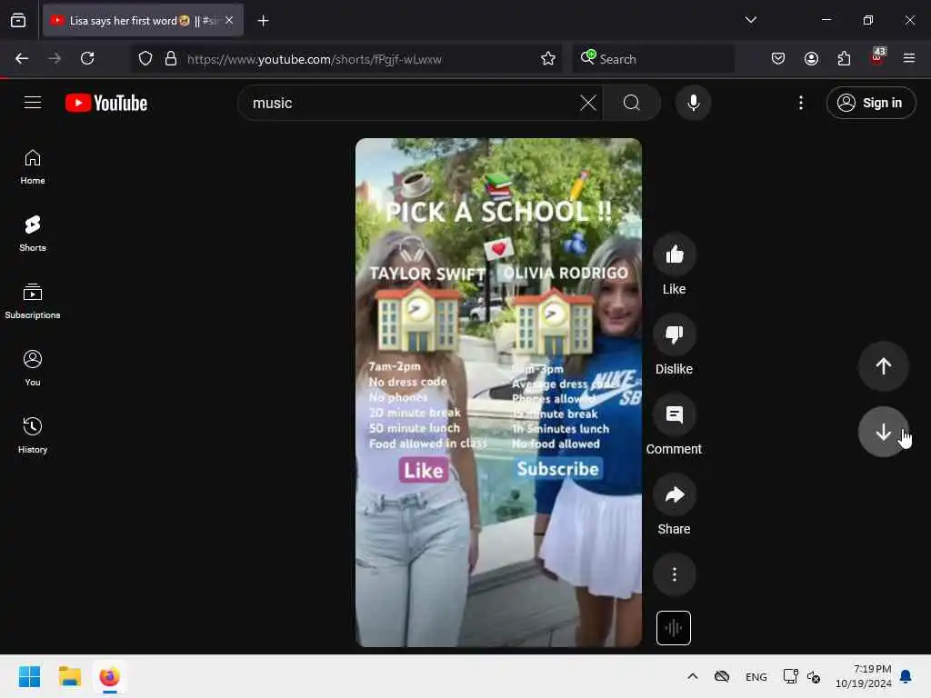
Task: Go forward one page in Firefox
Action: (x=54, y=58)
